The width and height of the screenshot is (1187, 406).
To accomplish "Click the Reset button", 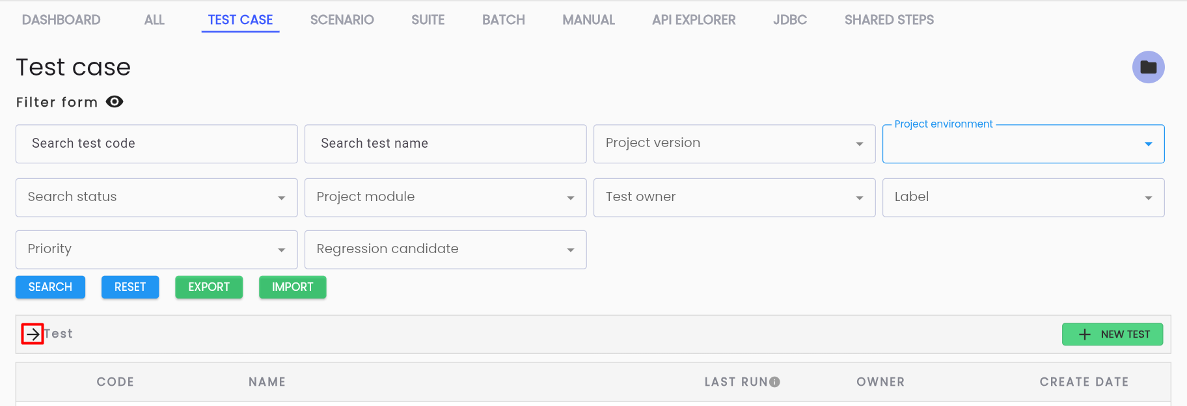I will 130,287.
